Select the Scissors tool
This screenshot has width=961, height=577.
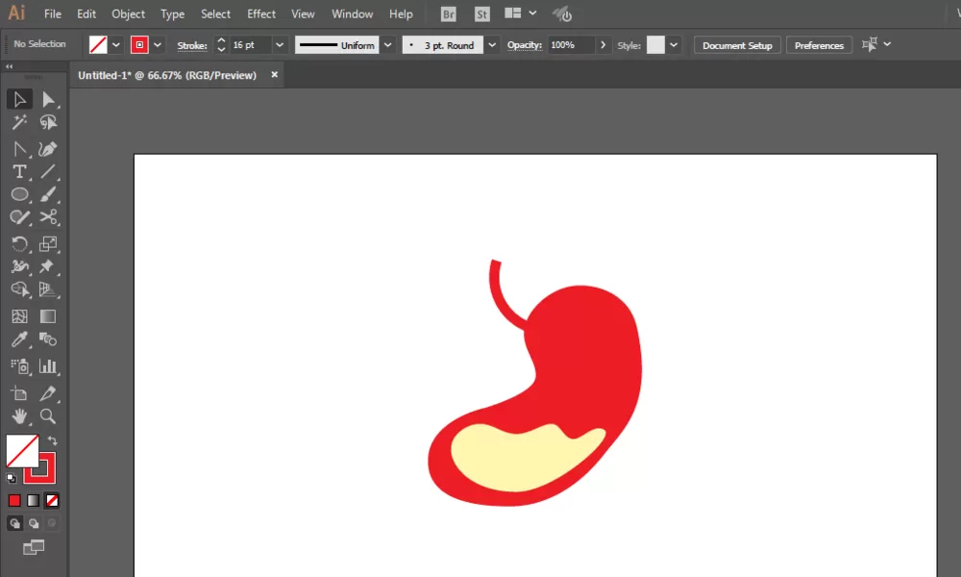click(x=48, y=217)
